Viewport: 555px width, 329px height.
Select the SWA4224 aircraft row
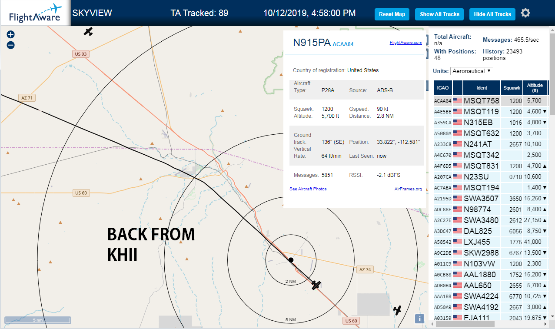491,296
